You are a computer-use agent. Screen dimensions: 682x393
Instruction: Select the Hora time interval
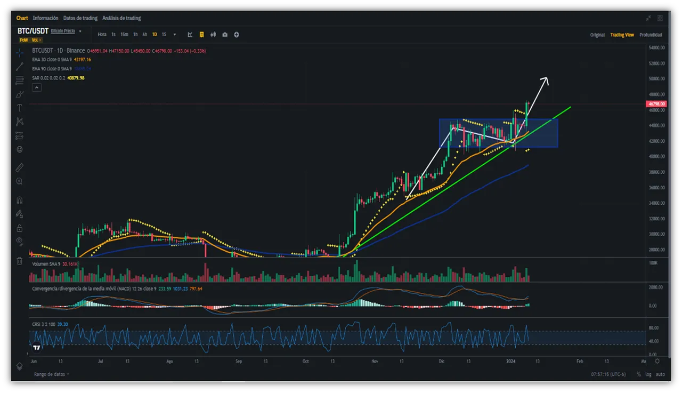tap(102, 35)
